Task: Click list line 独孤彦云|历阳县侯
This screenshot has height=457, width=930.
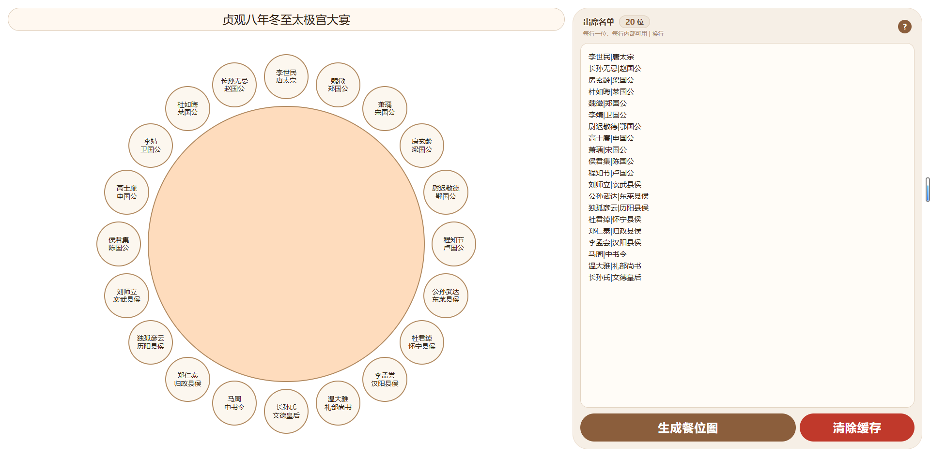Action: pos(618,208)
